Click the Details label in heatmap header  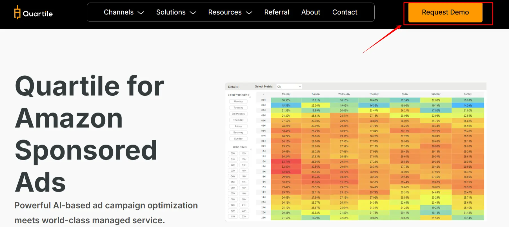(233, 87)
